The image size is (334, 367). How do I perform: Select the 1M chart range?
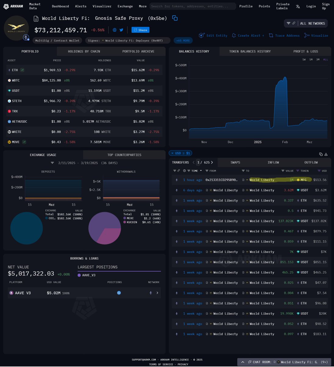311,60
